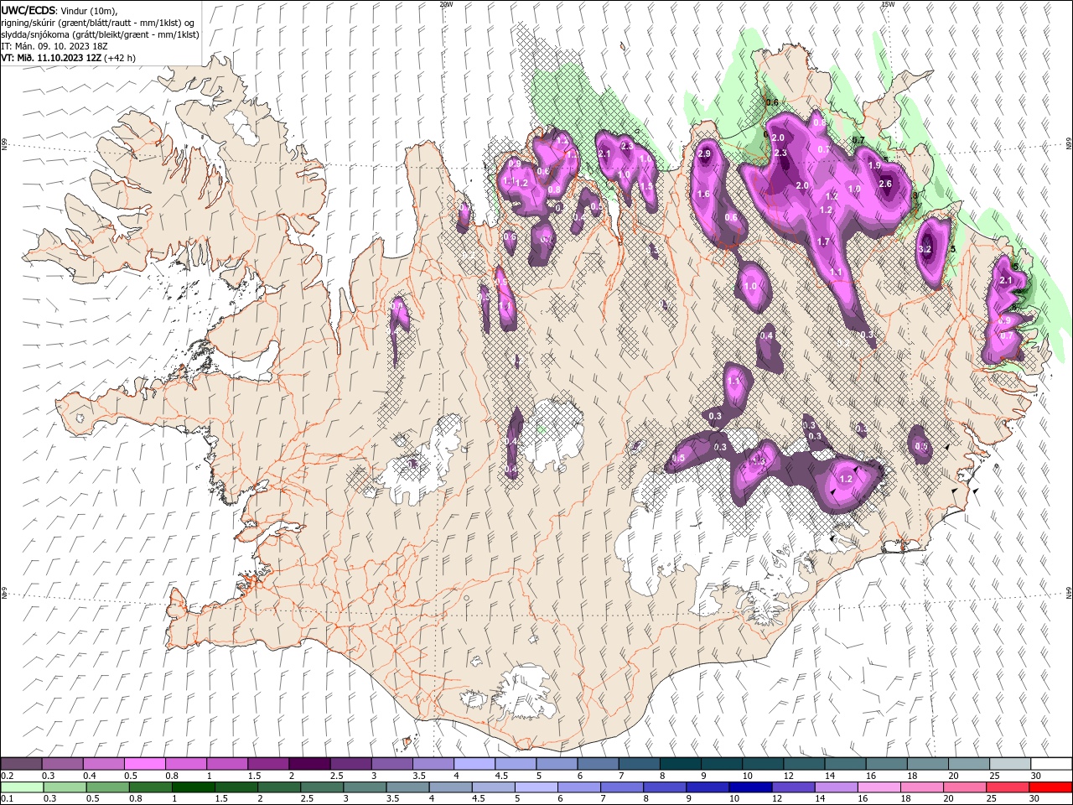
Task: Click the 'slydda/snjókoma' legend description line
Action: [x=100, y=34]
